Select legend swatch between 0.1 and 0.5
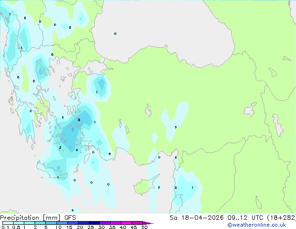The height and width of the screenshot is (229, 296). (x=8, y=223)
